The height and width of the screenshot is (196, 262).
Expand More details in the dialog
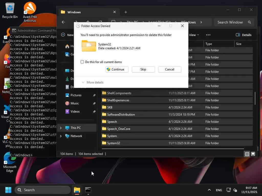click(x=93, y=82)
